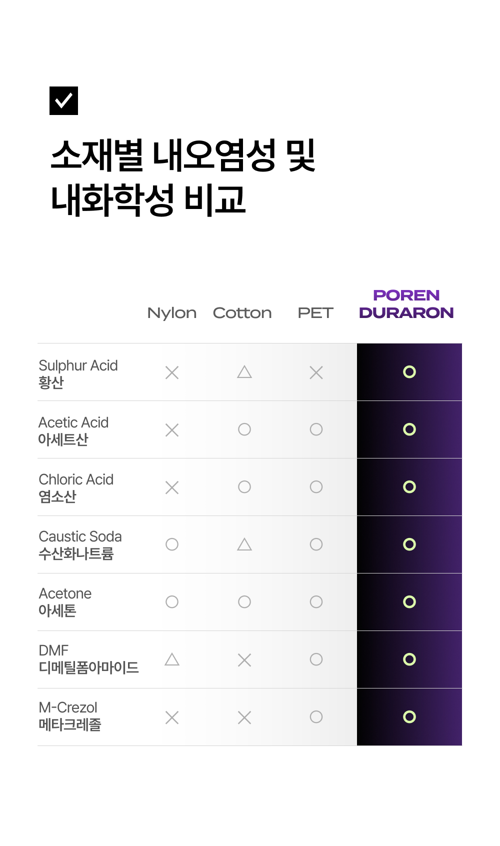Click the green circle in the Sulphur Acid row

pyautogui.click(x=409, y=372)
